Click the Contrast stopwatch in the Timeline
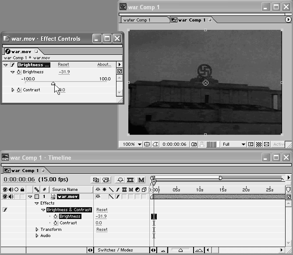This screenshot has width=293, height=255. click(55, 223)
